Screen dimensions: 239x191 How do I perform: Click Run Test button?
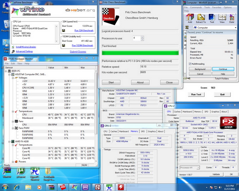(x=196, y=95)
